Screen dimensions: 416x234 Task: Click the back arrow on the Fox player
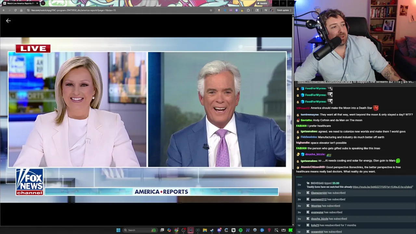pos(8,21)
